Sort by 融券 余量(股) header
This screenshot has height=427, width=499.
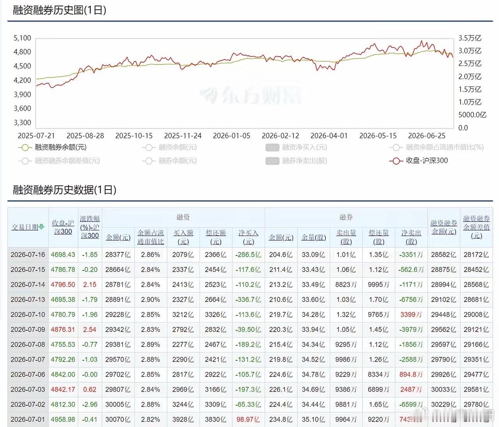coord(313,237)
